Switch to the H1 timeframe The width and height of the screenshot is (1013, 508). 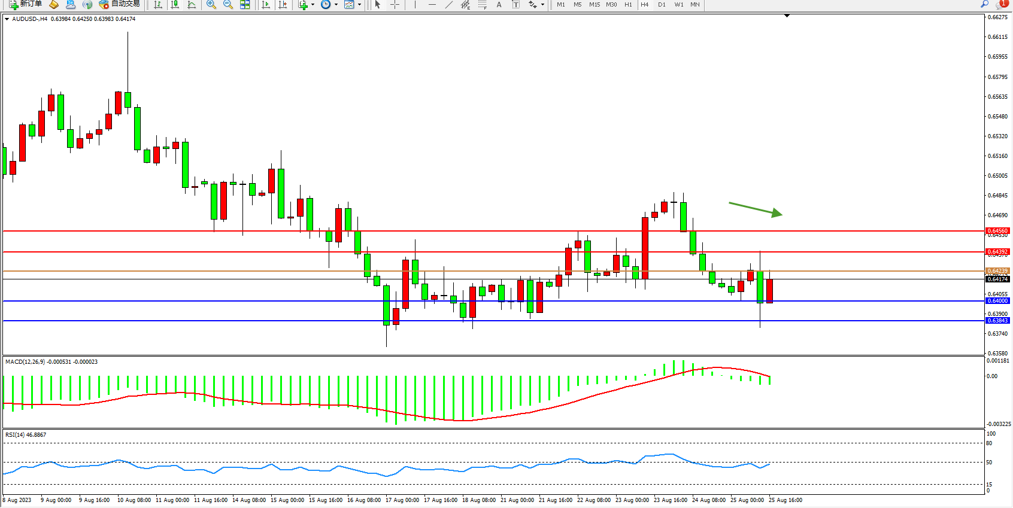[628, 5]
